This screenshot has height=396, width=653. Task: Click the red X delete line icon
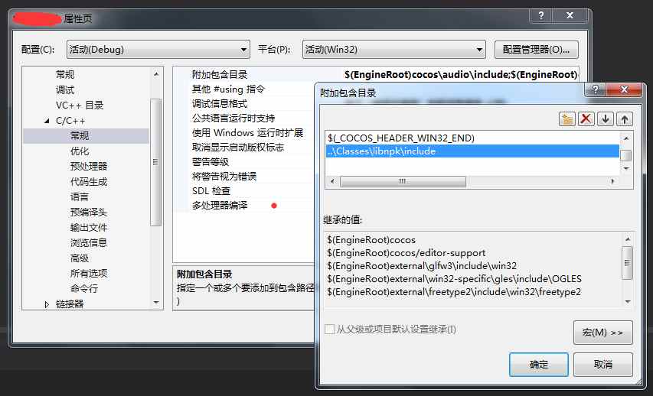pos(586,119)
